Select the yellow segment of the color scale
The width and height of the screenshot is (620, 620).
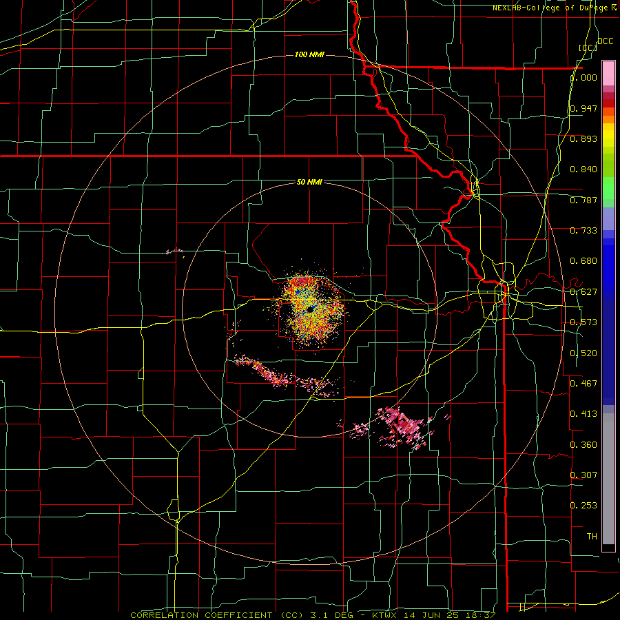(608, 135)
